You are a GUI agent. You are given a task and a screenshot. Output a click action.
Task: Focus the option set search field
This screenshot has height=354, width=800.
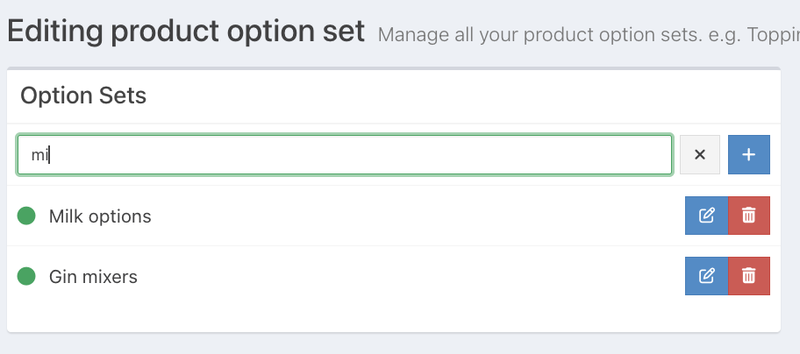click(x=351, y=155)
